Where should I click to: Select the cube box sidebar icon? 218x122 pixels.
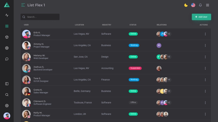pyautogui.click(x=7, y=37)
